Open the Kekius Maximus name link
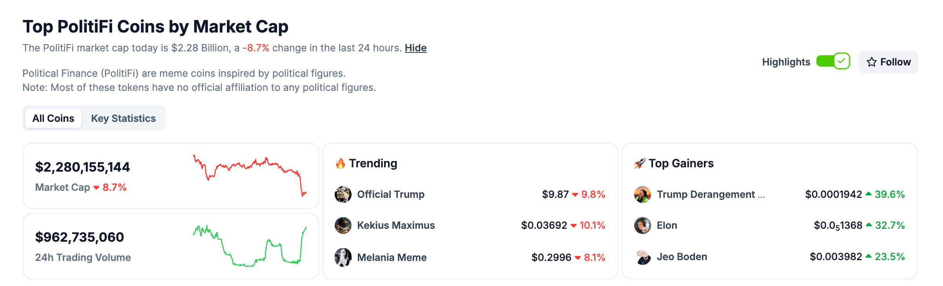 [396, 225]
